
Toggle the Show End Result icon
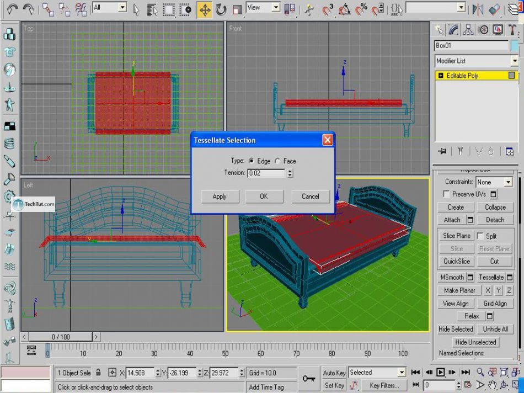click(x=461, y=151)
